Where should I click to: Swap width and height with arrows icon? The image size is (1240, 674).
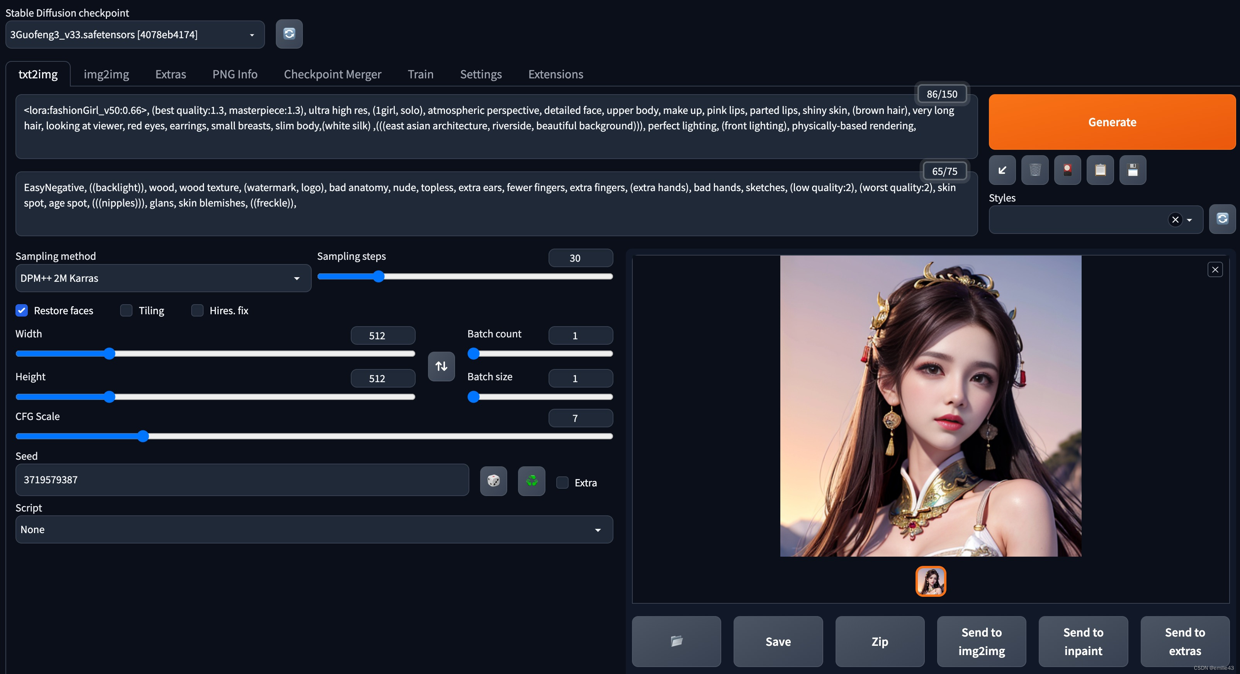(x=442, y=366)
